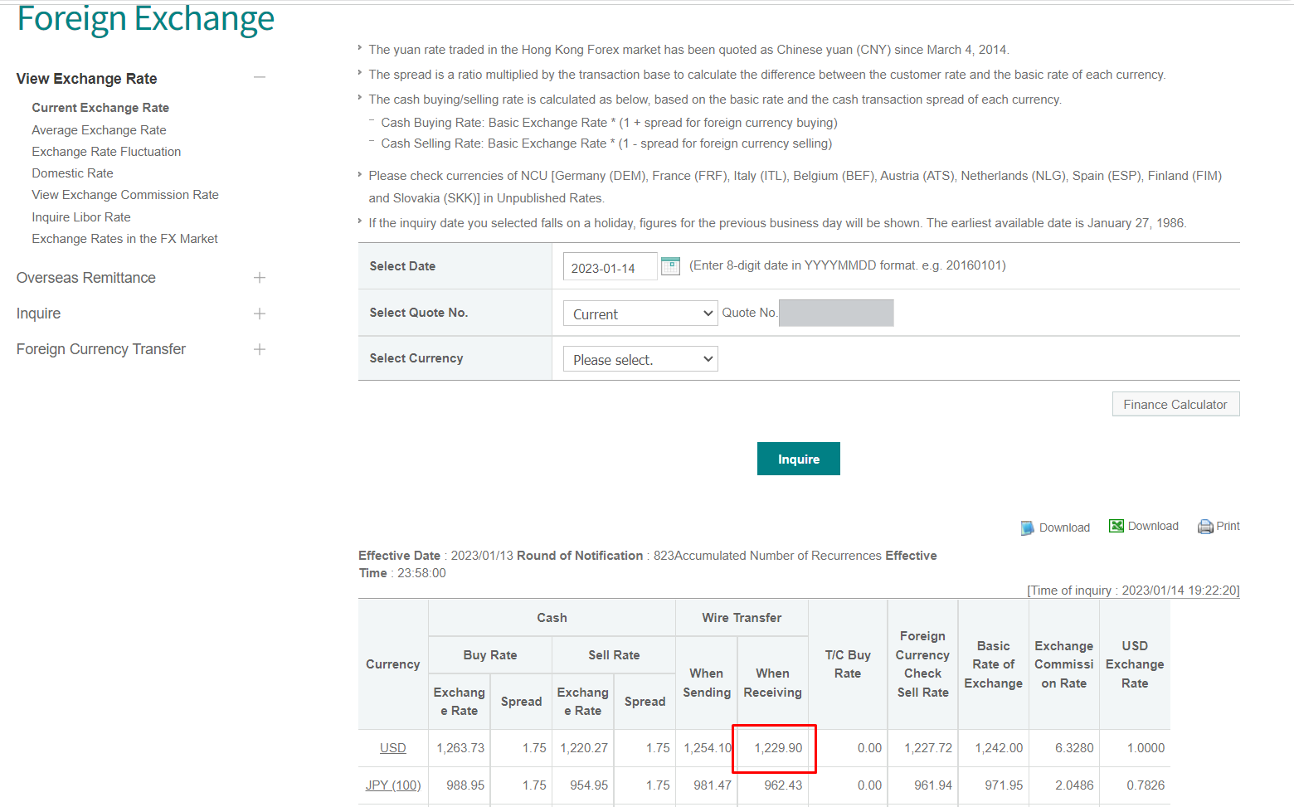Open View Exchange Commission Rate
Viewport: 1294px width, 807px height.
(x=125, y=195)
